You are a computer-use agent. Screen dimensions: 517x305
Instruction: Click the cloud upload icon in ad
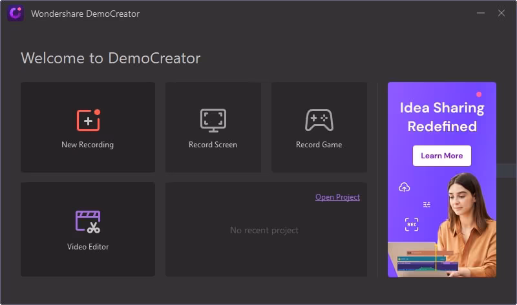405,187
